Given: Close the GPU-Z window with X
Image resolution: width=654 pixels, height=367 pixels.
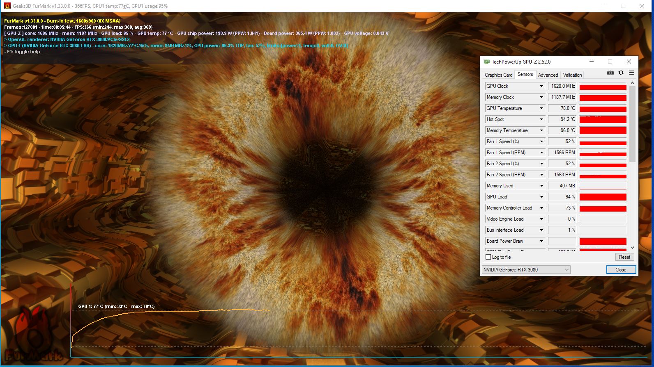Looking at the screenshot, I should pos(629,62).
